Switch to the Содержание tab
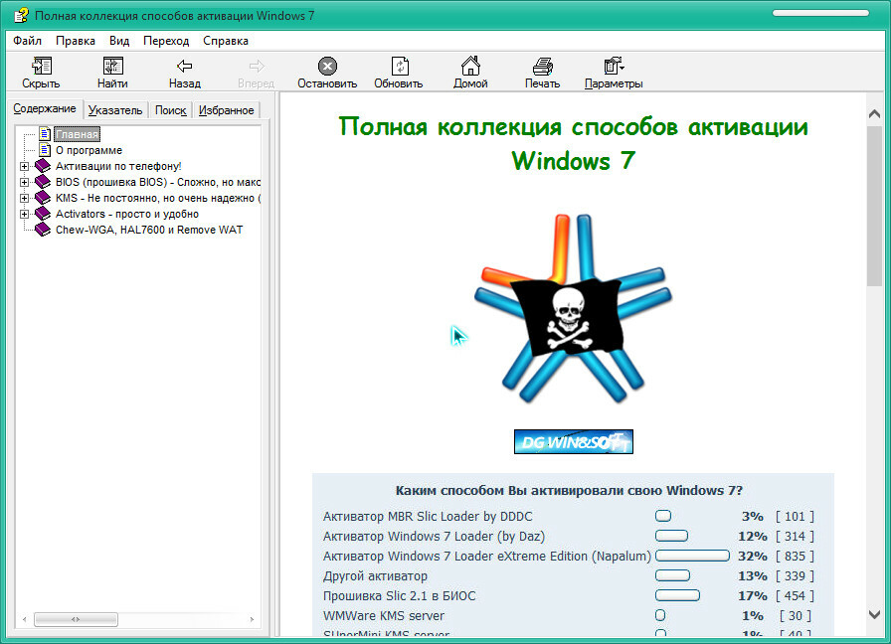The width and height of the screenshot is (891, 644). tap(45, 108)
